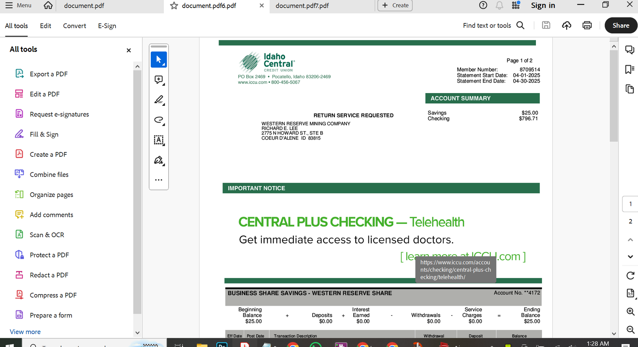Image resolution: width=638 pixels, height=347 pixels.
Task: Click the Zoom out magnifier
Action: click(x=630, y=329)
